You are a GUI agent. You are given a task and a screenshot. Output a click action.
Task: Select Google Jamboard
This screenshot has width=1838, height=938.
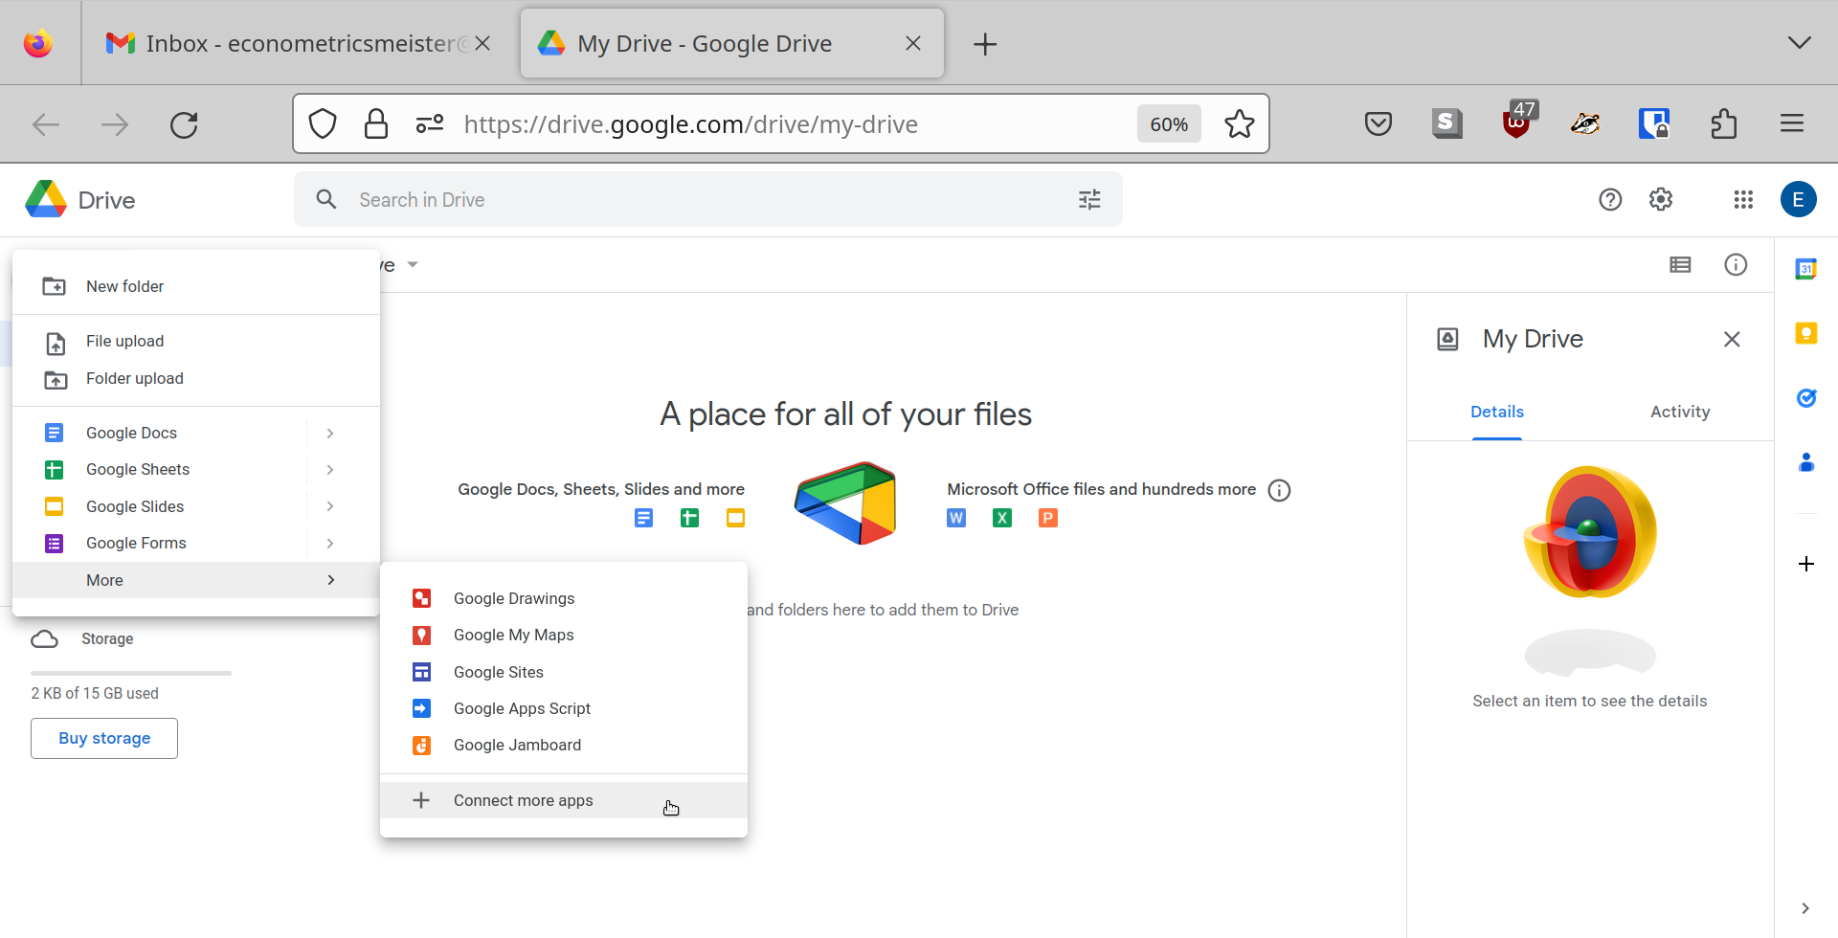[x=564, y=745]
